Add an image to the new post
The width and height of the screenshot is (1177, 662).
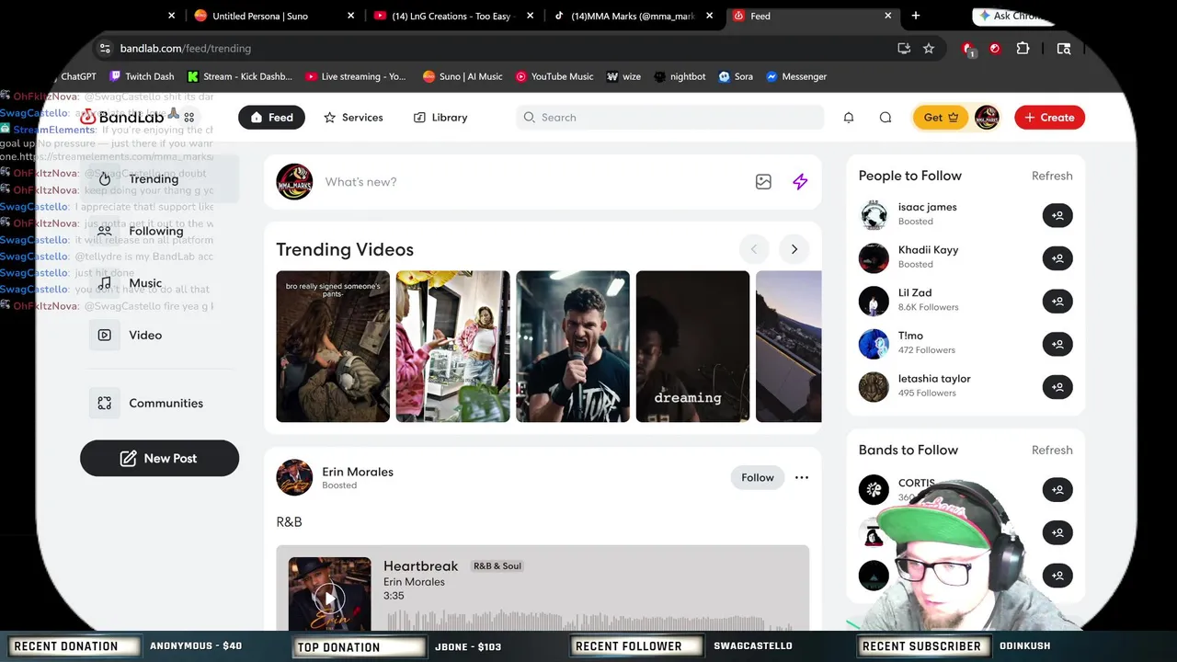pos(763,182)
